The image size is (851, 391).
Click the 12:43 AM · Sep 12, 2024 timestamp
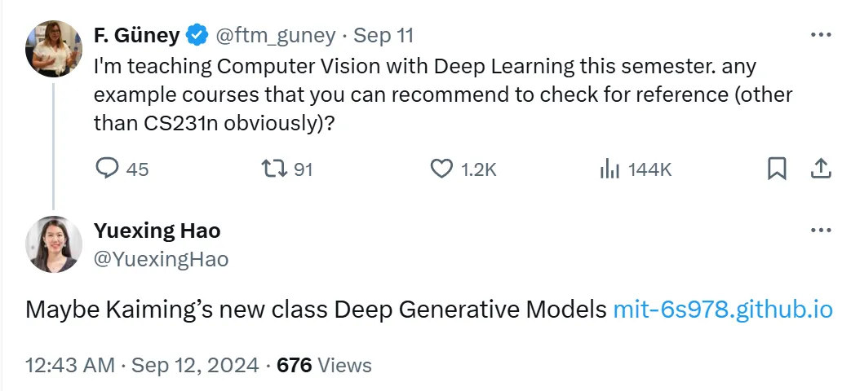142,366
